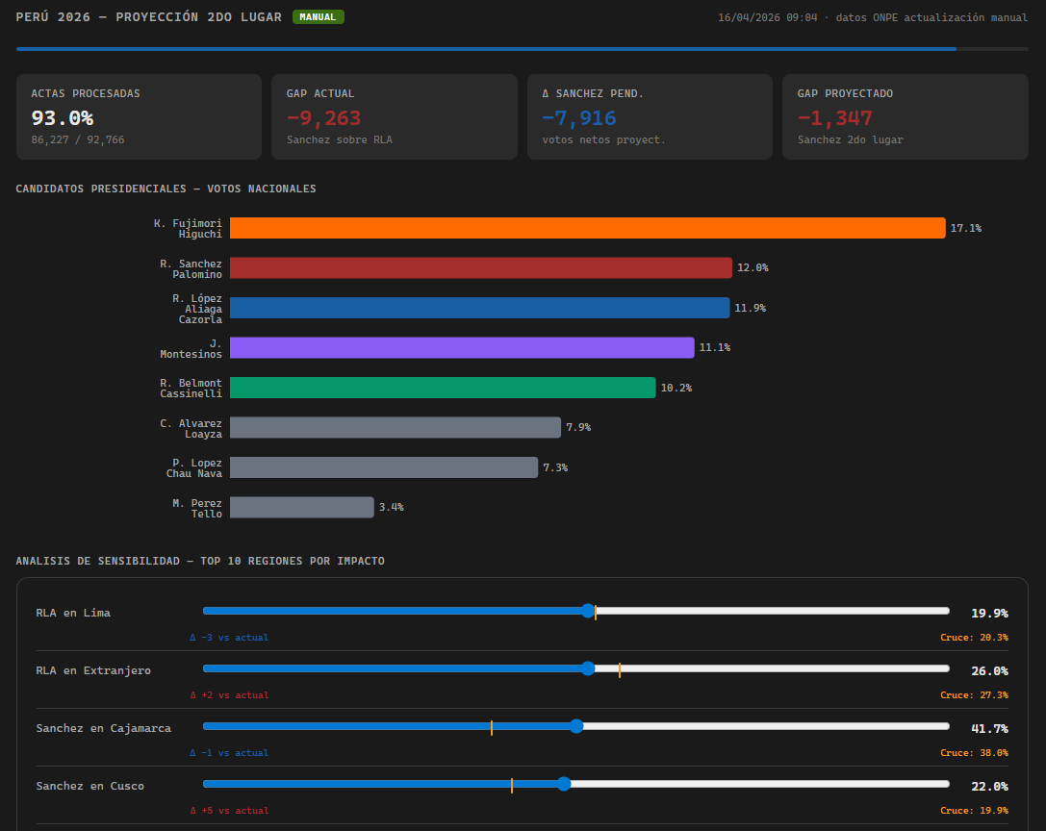Screen dimensions: 1046x831
Task: Click the 11.9% value label
Action: point(751,308)
